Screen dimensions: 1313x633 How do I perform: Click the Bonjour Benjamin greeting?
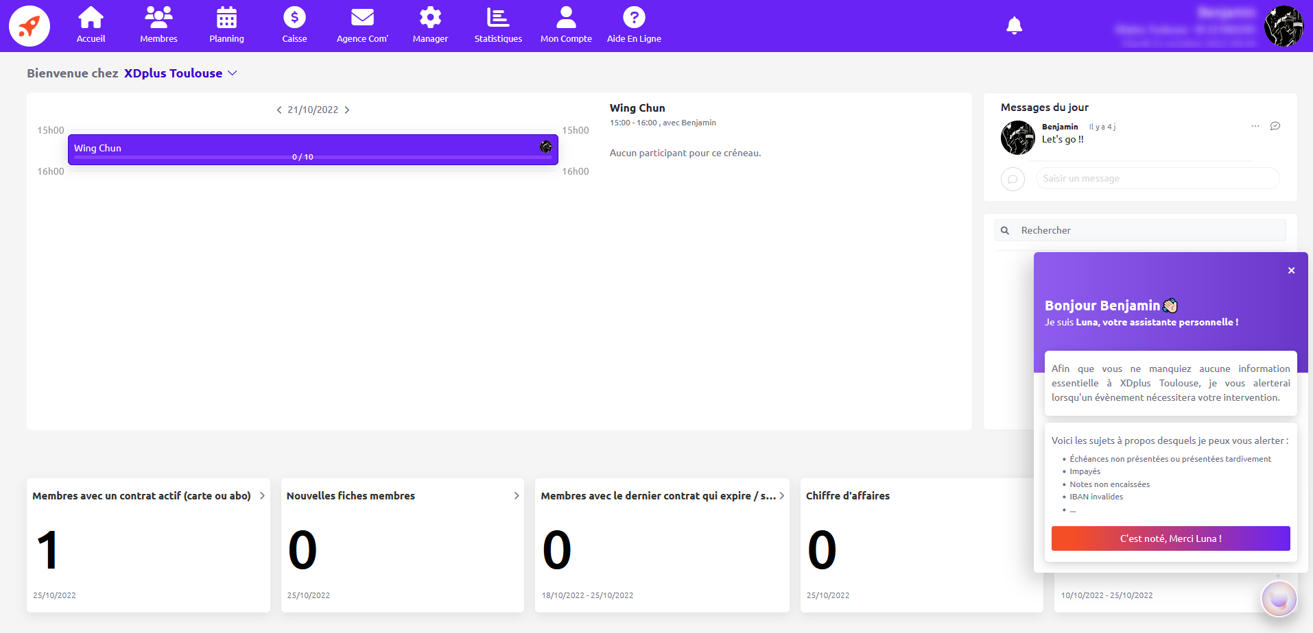pos(1111,306)
